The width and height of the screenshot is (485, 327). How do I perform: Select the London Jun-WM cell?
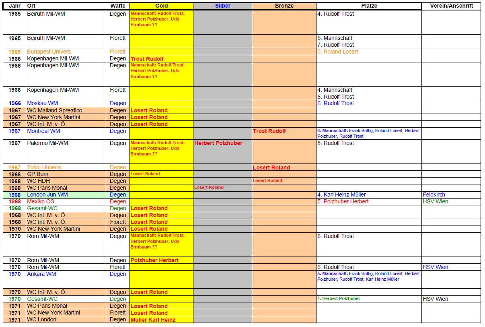(x=47, y=195)
